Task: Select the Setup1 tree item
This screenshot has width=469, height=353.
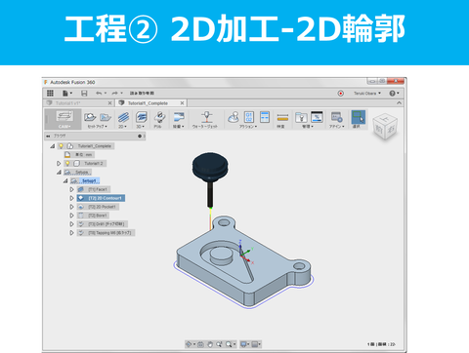Action: tap(85, 180)
